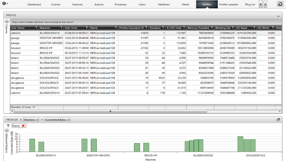Go to the Sessions tab
This screenshot has height=161, width=286.
pos(77,4)
